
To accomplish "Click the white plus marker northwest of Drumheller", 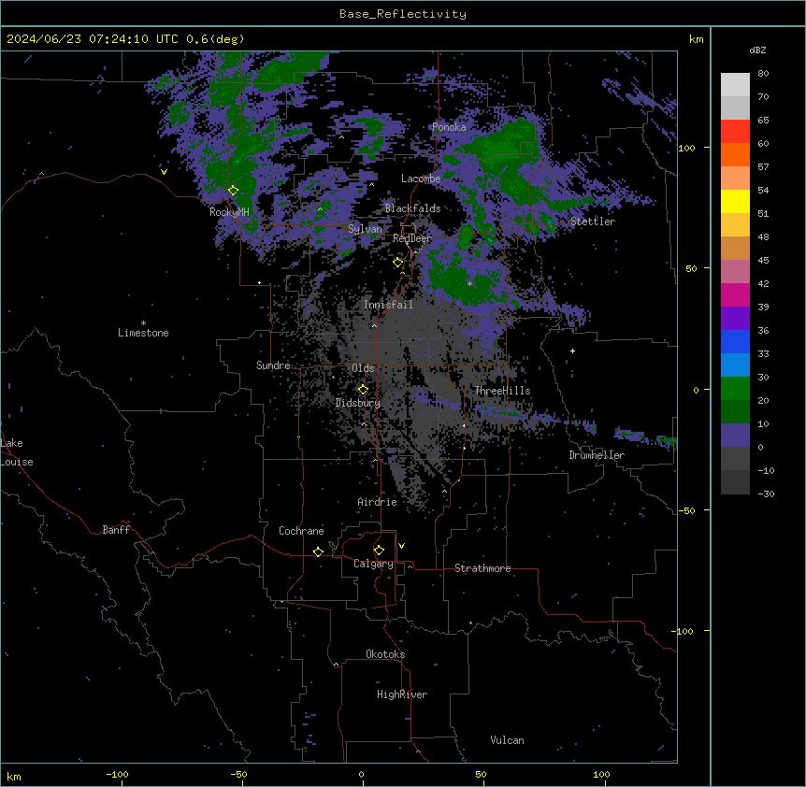I will (x=572, y=351).
